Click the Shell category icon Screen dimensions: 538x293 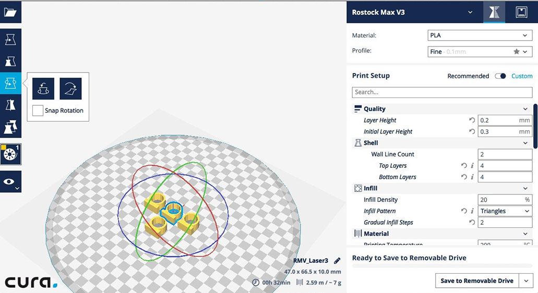point(358,143)
